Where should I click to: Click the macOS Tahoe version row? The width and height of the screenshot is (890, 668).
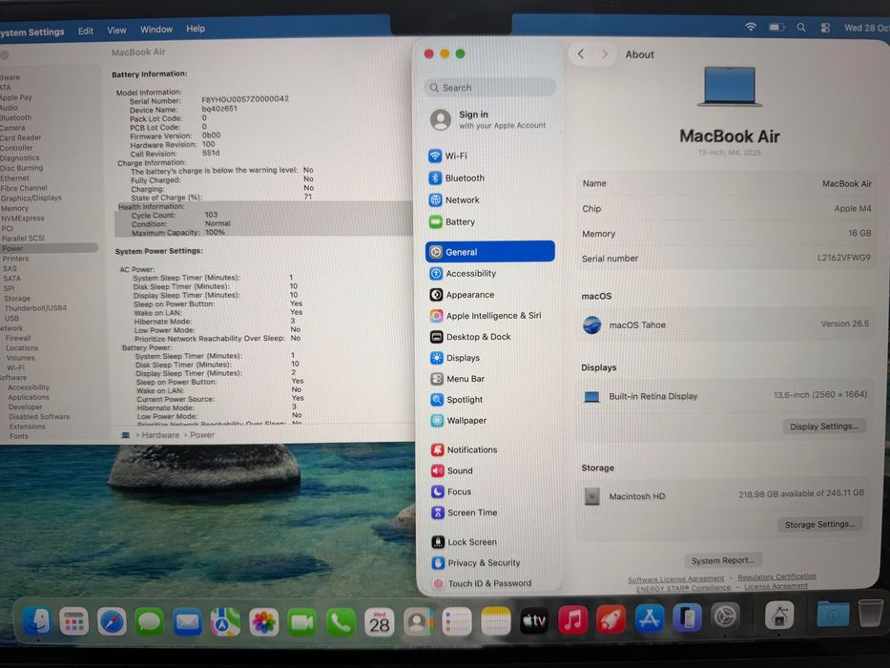click(726, 324)
